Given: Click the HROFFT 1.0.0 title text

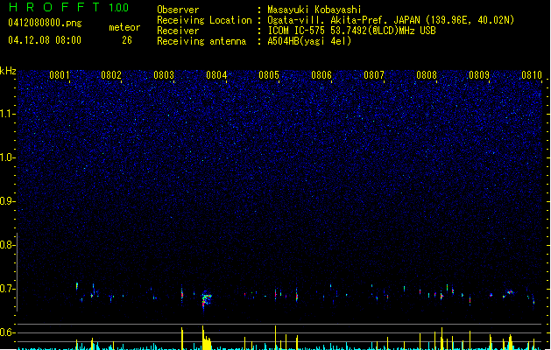Looking at the screenshot, I should 68,7.
